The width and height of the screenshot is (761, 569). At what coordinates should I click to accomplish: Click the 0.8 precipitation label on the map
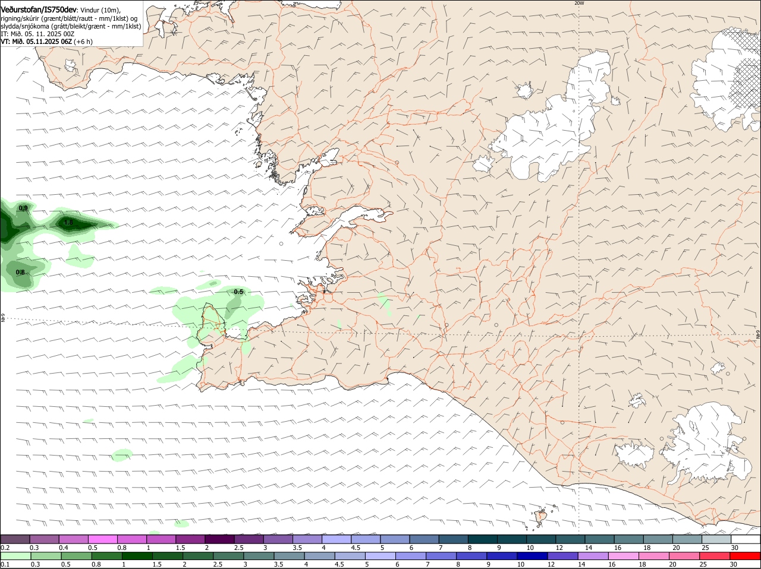(20, 272)
